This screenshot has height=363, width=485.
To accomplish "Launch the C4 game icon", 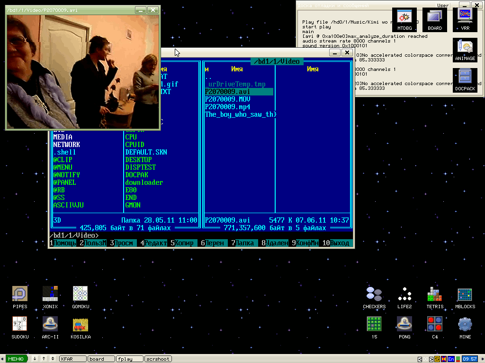I will [435, 325].
